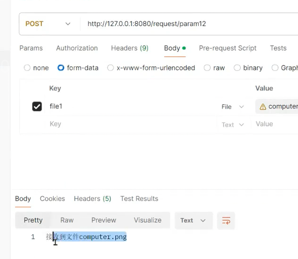Screen dimensions: 298x259
Task: Switch response view to Visualize
Action: point(148,220)
